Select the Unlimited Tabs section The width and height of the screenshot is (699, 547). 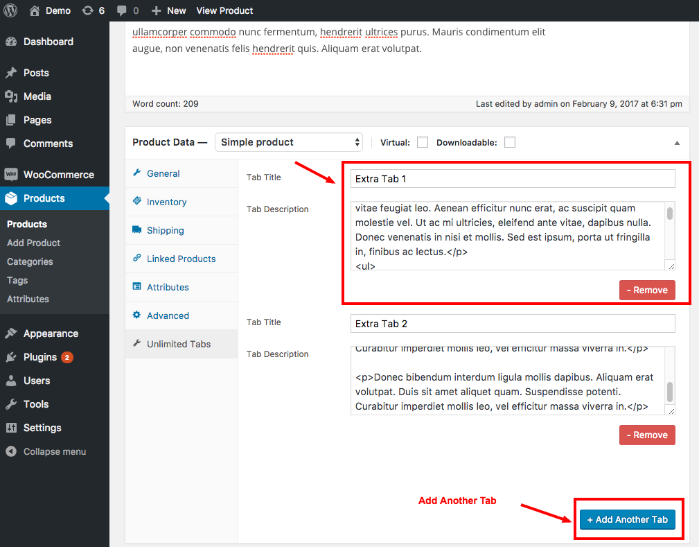pos(182,344)
